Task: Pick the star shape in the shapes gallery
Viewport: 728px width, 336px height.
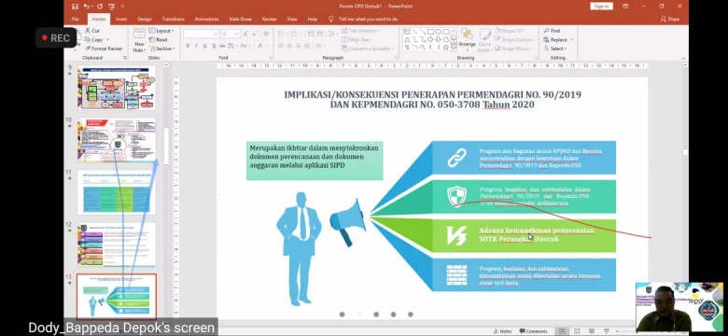Action: [x=446, y=47]
